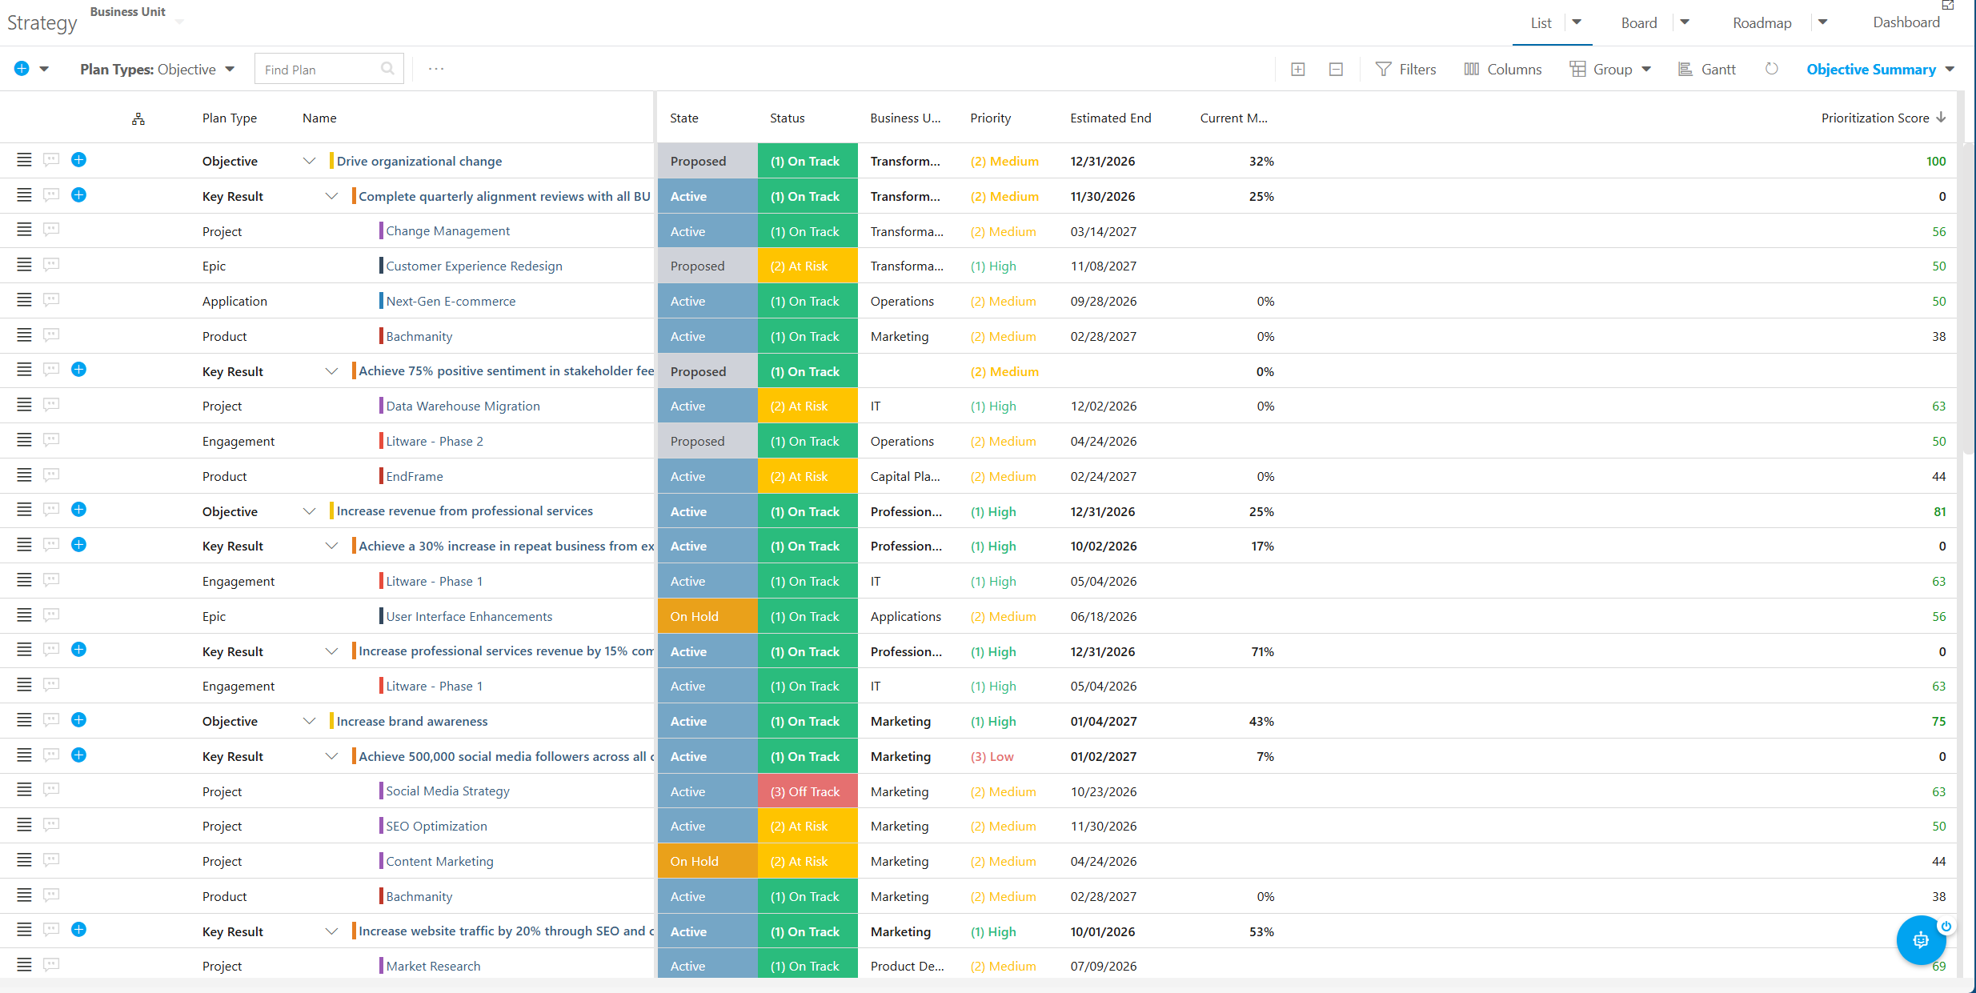Switch to the Roadmap tab
The width and height of the screenshot is (1976, 993).
pyautogui.click(x=1762, y=23)
